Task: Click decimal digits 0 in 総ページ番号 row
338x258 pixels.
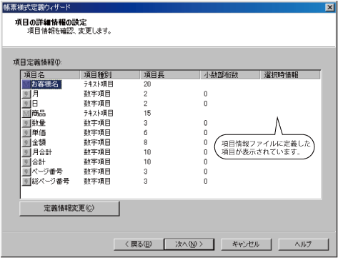Action: click(x=206, y=182)
